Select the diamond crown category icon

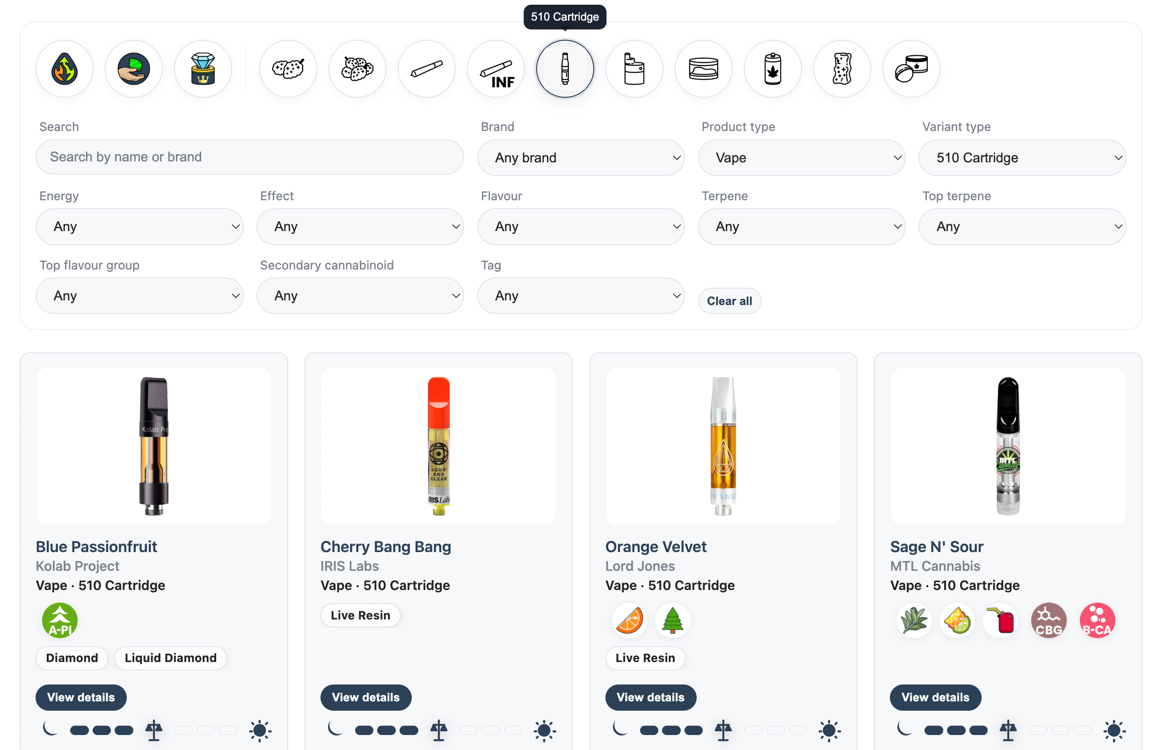203,69
